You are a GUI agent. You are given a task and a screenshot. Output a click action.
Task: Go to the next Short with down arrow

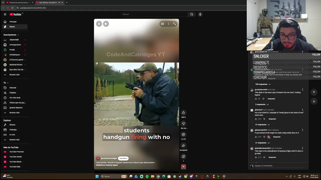point(314,101)
